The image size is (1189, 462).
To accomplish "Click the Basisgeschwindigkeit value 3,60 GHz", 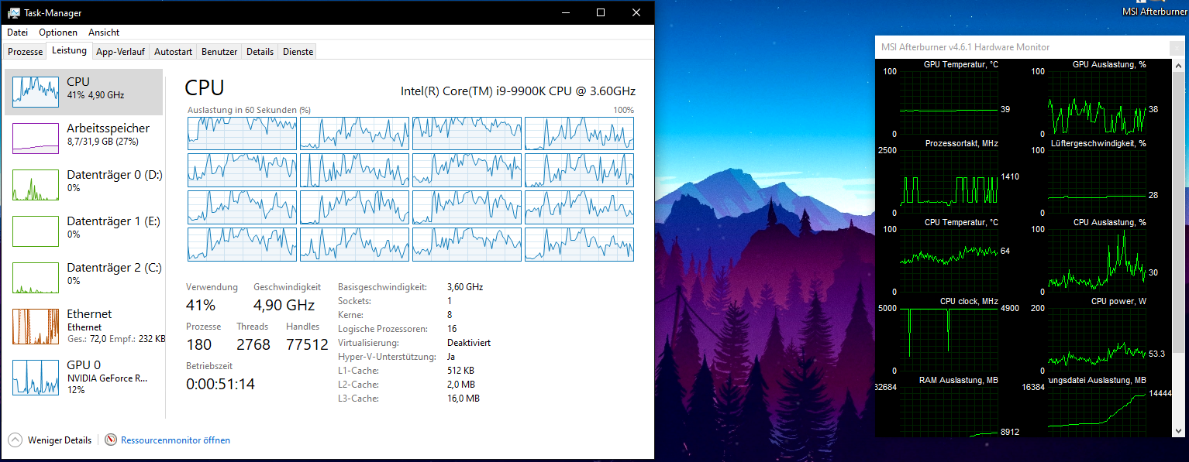I will [x=465, y=287].
